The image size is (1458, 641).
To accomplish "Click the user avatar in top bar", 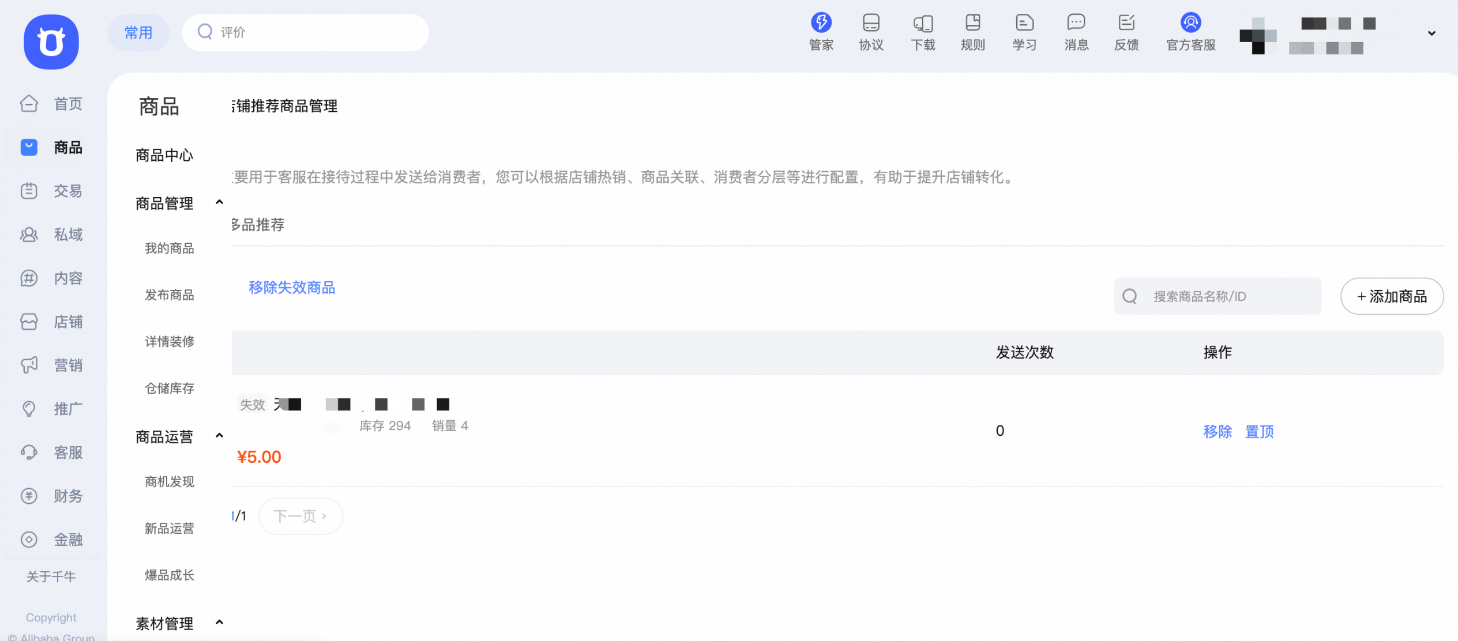I will point(1258,36).
